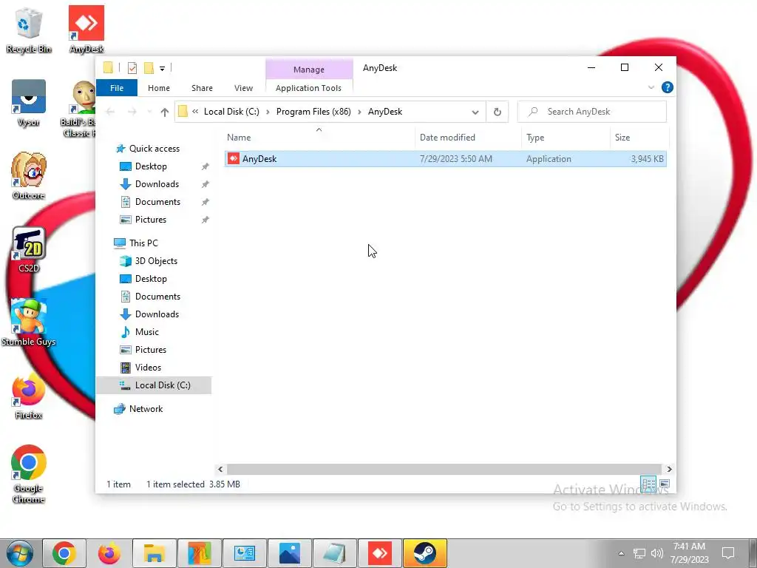Image resolution: width=757 pixels, height=568 pixels.
Task: Sort files by Name column
Action: click(319, 137)
